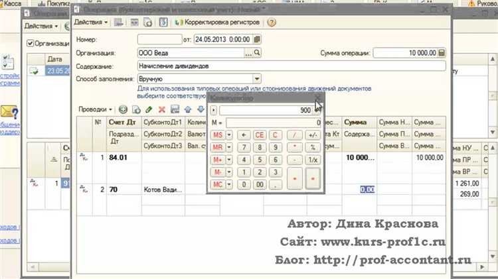This screenshot has width=498, height=279.
Task: Move the posting down with the blue down arrow
Action: click(x=201, y=109)
